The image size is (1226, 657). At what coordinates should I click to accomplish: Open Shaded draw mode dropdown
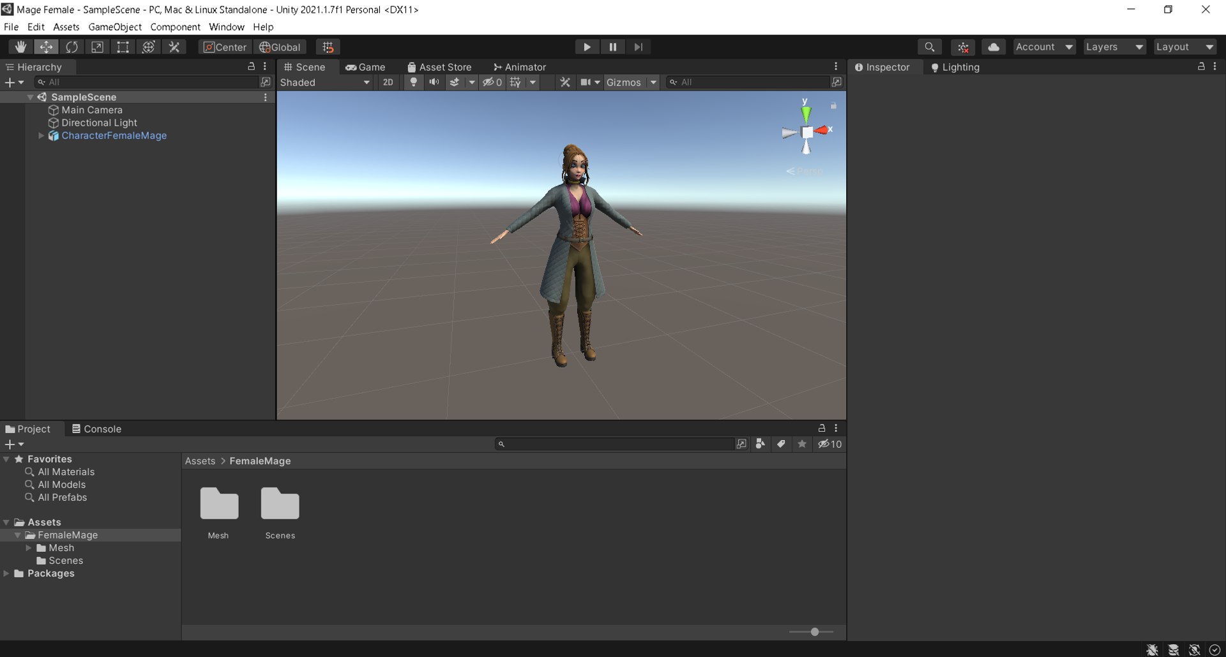(325, 82)
